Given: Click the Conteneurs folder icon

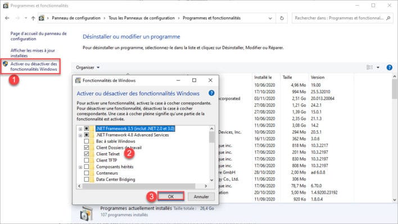Looking at the screenshot, I should coord(92,173).
